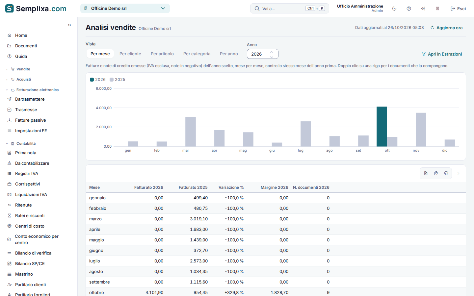Viewport: 474px width, 296px height.
Task: Toggle the 2026 series in the chart legend
Action: [x=98, y=80]
